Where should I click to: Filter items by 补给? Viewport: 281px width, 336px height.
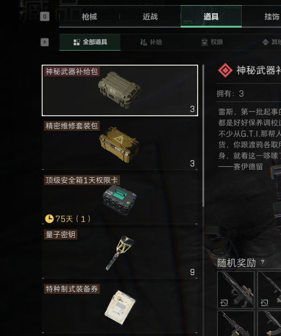(x=151, y=42)
